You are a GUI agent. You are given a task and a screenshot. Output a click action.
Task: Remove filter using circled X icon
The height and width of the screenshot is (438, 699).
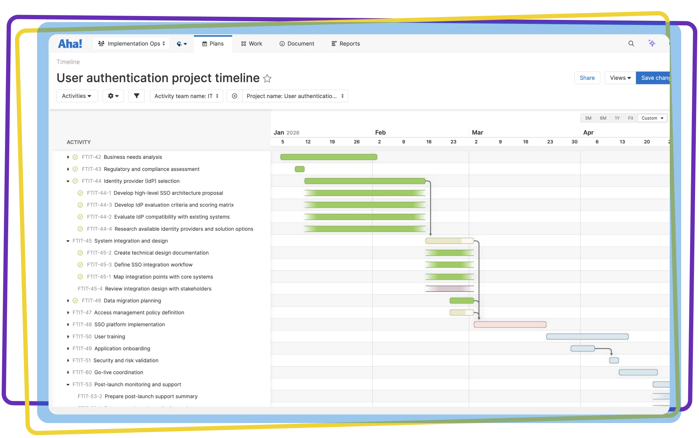(234, 96)
